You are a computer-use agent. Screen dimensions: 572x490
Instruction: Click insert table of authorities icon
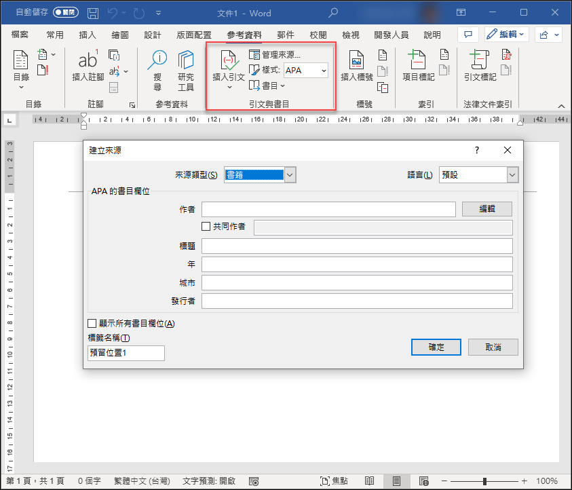tap(507, 55)
